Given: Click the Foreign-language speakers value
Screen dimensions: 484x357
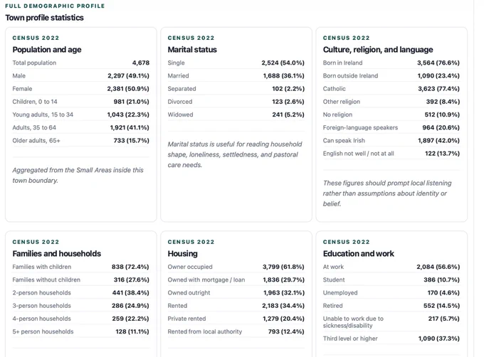Looking at the screenshot, I should tap(441, 127).
